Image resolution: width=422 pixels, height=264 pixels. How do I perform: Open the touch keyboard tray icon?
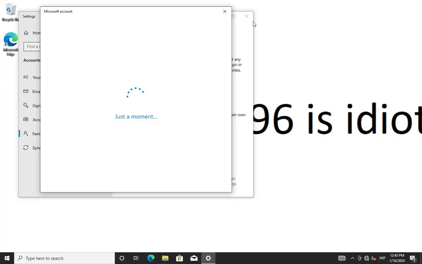tap(342, 258)
